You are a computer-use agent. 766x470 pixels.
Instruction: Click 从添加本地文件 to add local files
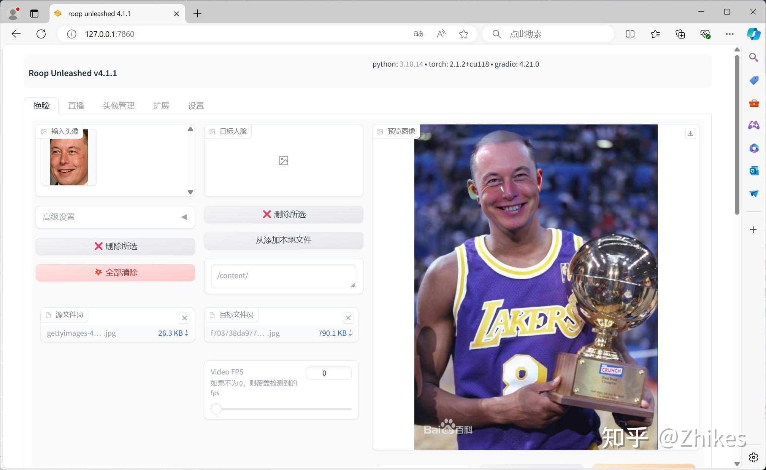[x=283, y=240]
